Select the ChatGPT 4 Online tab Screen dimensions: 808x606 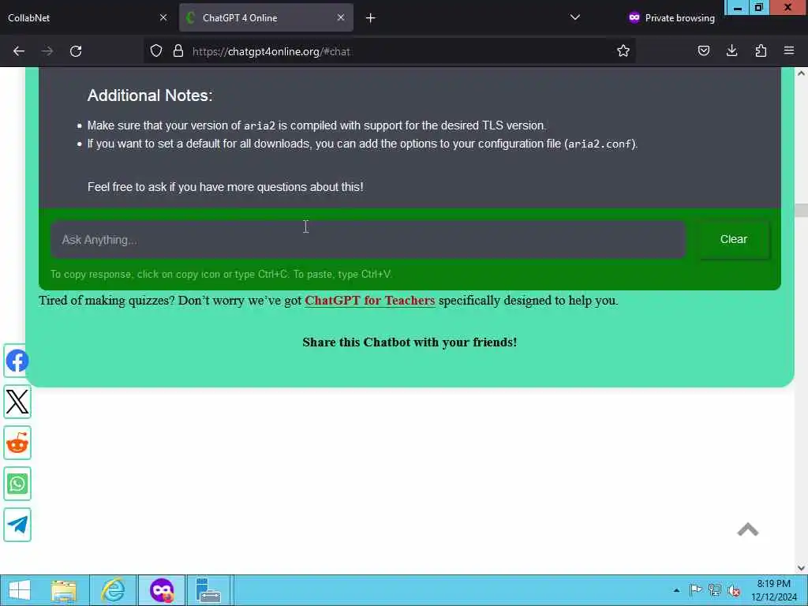(267, 17)
